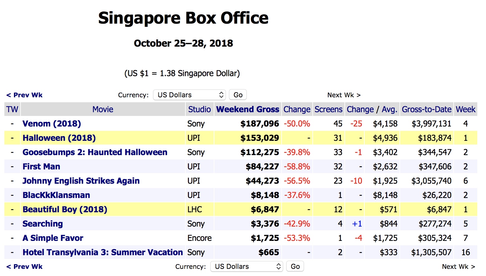
Task: Go to top Prev Wk link
Action: click(25, 95)
